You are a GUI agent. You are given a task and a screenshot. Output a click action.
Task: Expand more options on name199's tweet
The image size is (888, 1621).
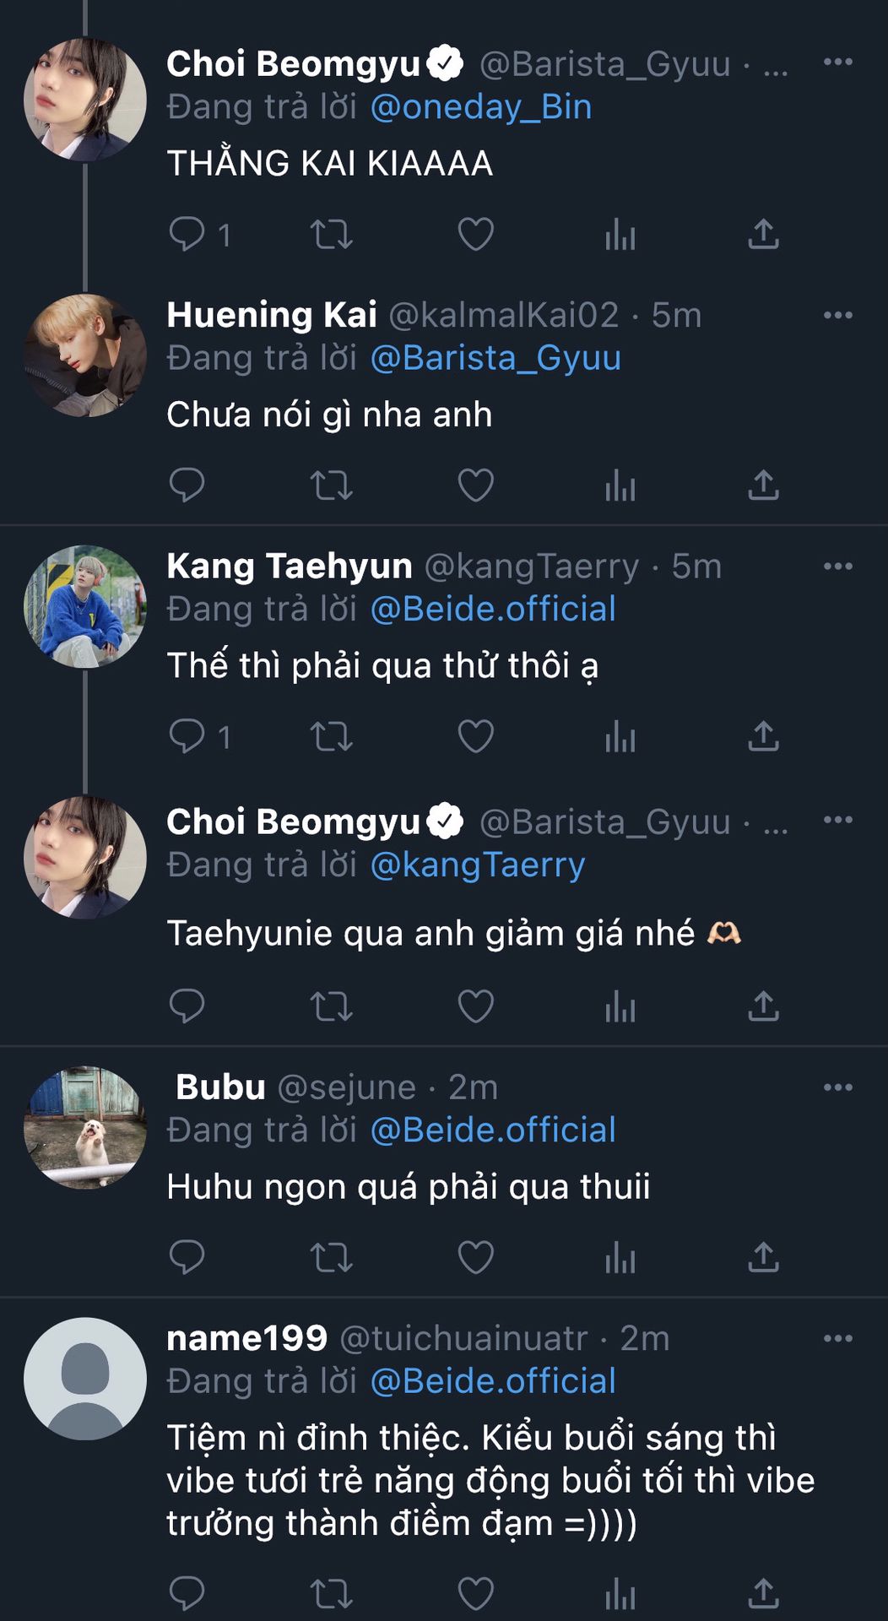pyautogui.click(x=837, y=1338)
